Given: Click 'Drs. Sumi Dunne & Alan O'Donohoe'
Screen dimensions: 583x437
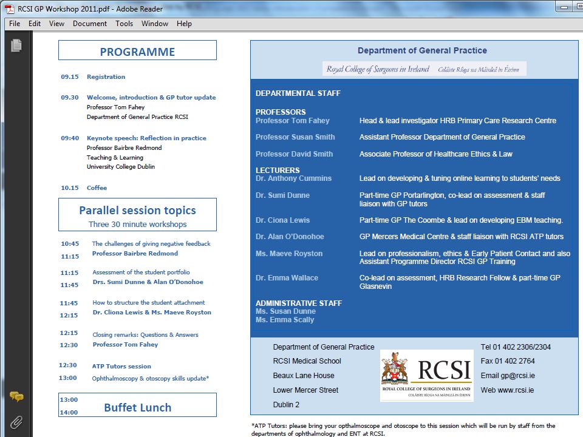Looking at the screenshot, I should (x=148, y=282).
